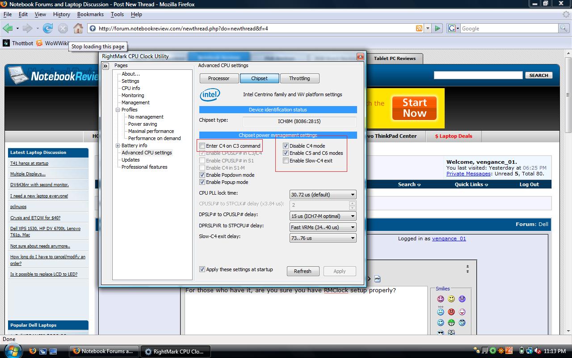Switch to the Throttling tab
The image size is (572, 358).
click(299, 78)
